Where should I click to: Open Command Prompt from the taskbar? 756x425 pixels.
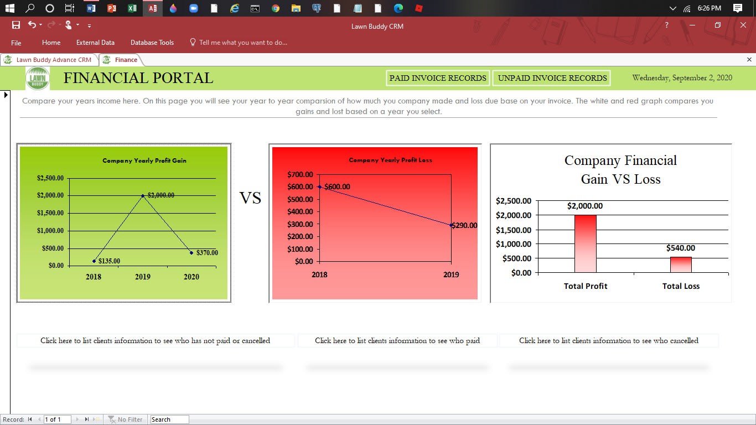click(255, 8)
